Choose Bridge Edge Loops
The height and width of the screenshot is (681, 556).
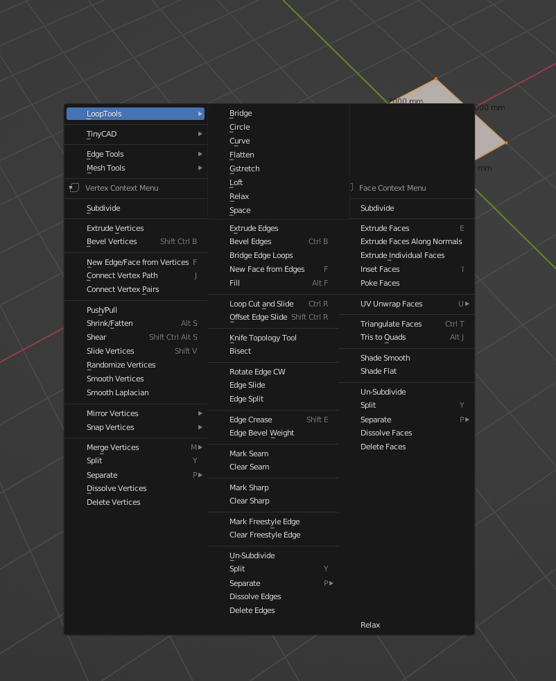(x=272, y=255)
